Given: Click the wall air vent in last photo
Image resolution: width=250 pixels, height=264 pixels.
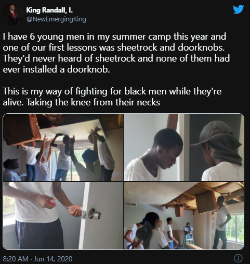Looking at the screenshot, I should coord(131,205).
